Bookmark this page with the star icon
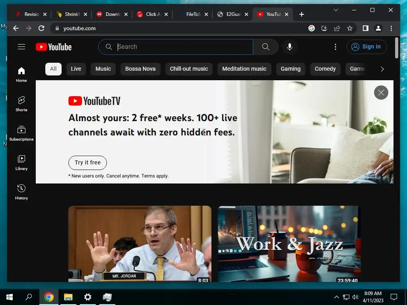The width and height of the screenshot is (407, 305). pos(350,28)
